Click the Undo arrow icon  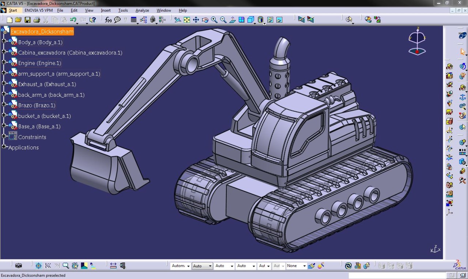[x=73, y=20]
